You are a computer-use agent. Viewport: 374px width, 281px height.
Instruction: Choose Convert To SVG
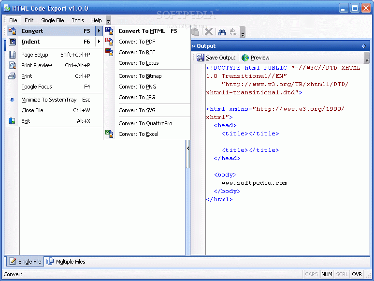click(x=147, y=110)
